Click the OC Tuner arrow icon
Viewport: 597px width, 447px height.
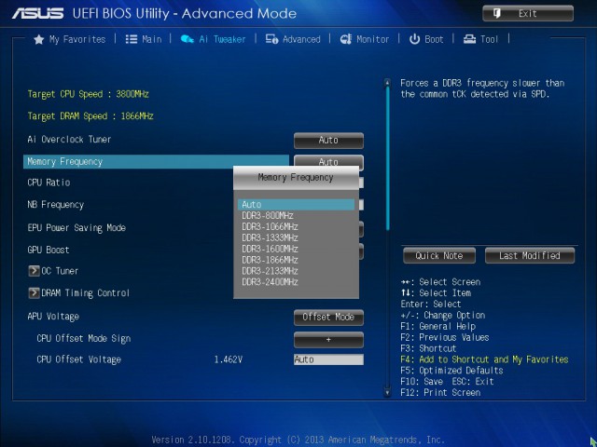tap(34, 271)
